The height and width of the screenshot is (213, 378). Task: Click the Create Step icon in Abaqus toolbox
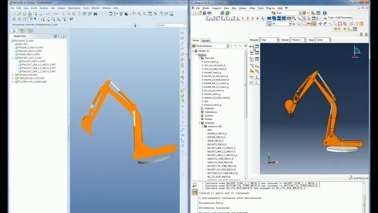pyautogui.click(x=252, y=46)
